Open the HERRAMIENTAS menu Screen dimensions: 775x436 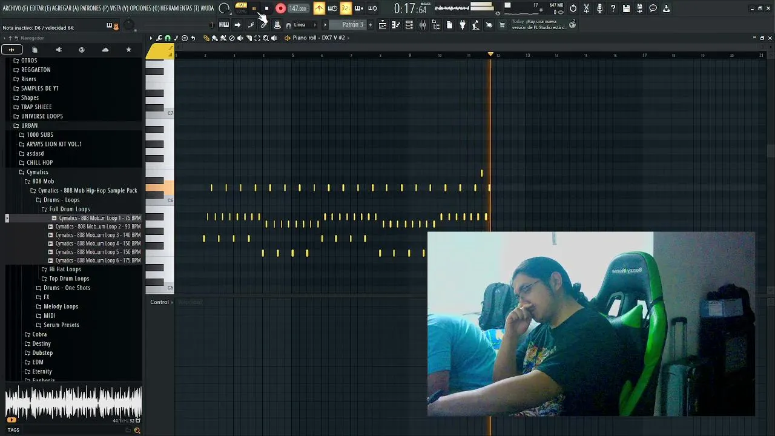pyautogui.click(x=180, y=8)
